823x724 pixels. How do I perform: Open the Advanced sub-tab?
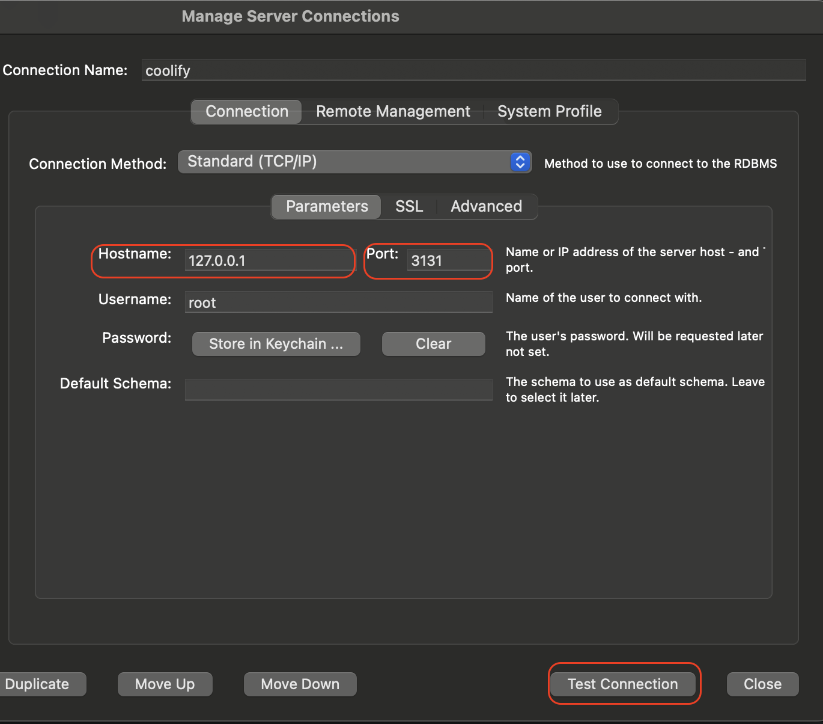(x=486, y=207)
